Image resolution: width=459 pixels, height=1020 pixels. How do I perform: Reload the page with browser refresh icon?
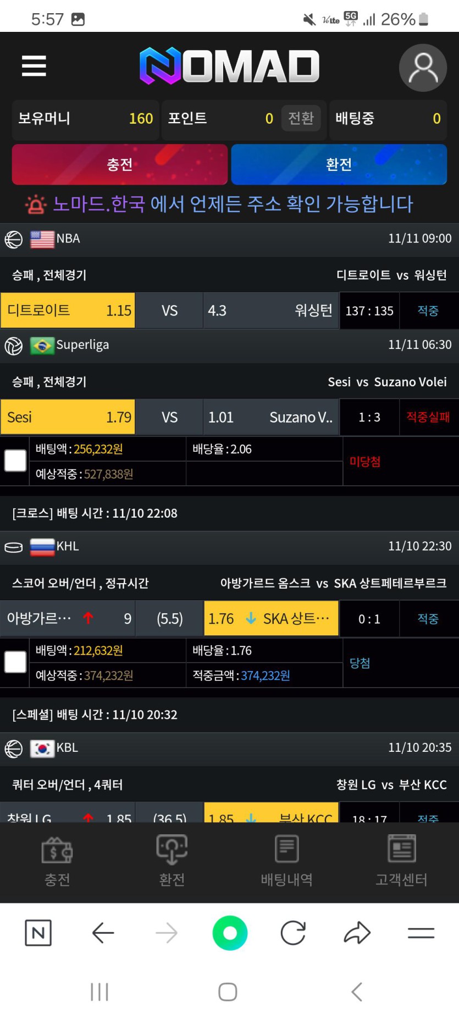point(293,933)
